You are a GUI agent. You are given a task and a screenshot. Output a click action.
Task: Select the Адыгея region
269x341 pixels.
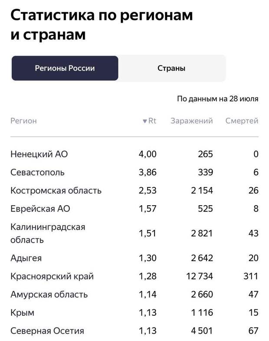pos(134,258)
